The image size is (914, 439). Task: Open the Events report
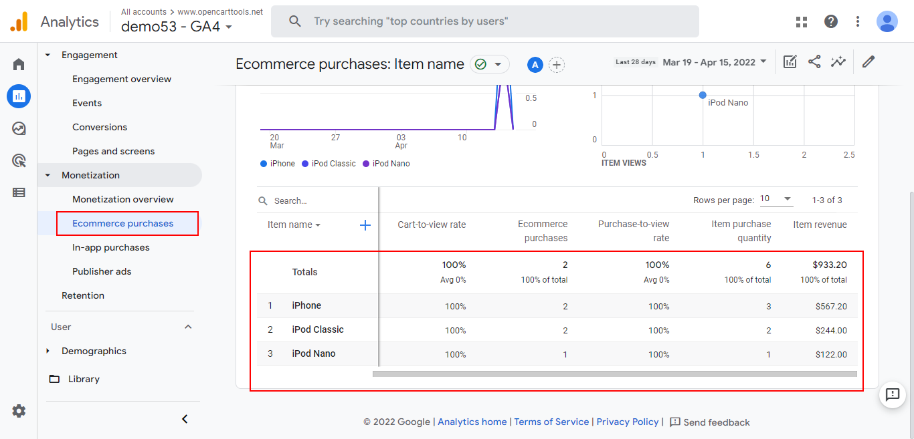(87, 103)
